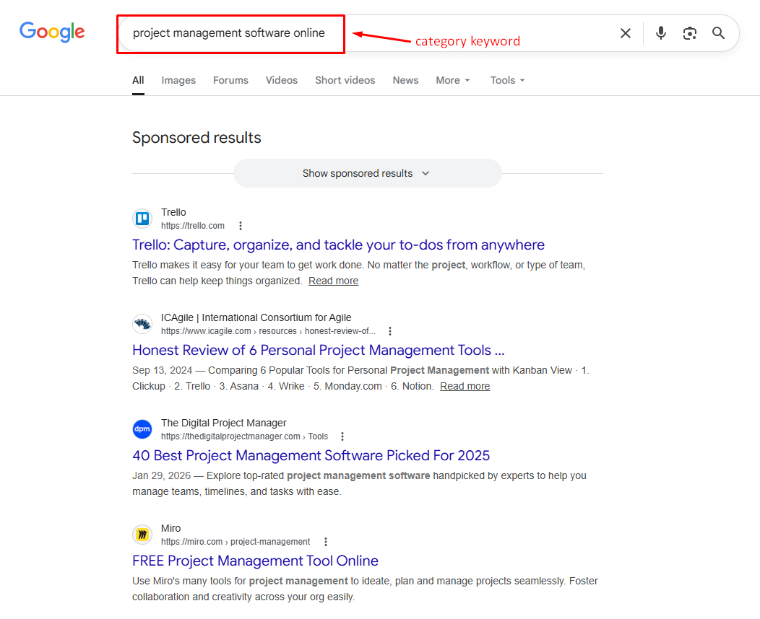The height and width of the screenshot is (619, 760).
Task: Open Google Lens image search
Action: tap(689, 32)
